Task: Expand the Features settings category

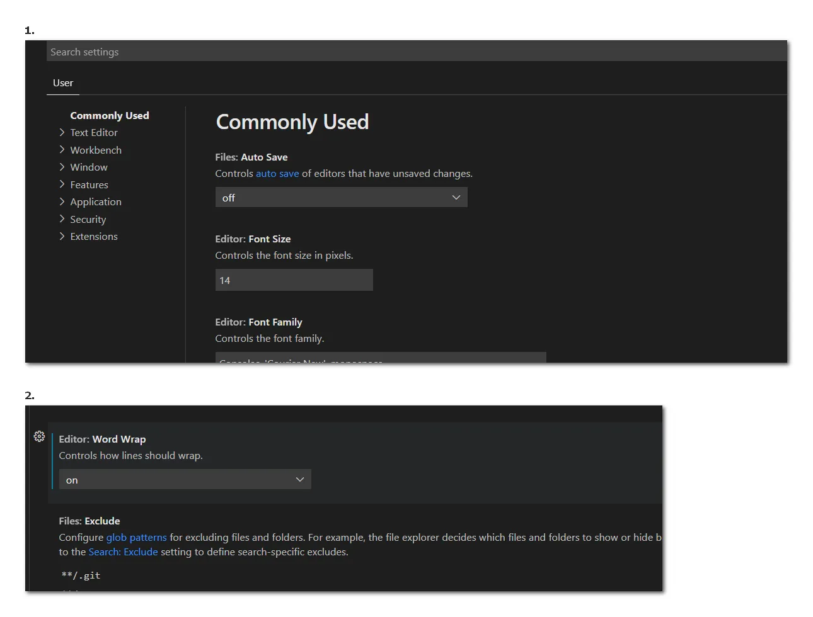Action: pyautogui.click(x=89, y=185)
